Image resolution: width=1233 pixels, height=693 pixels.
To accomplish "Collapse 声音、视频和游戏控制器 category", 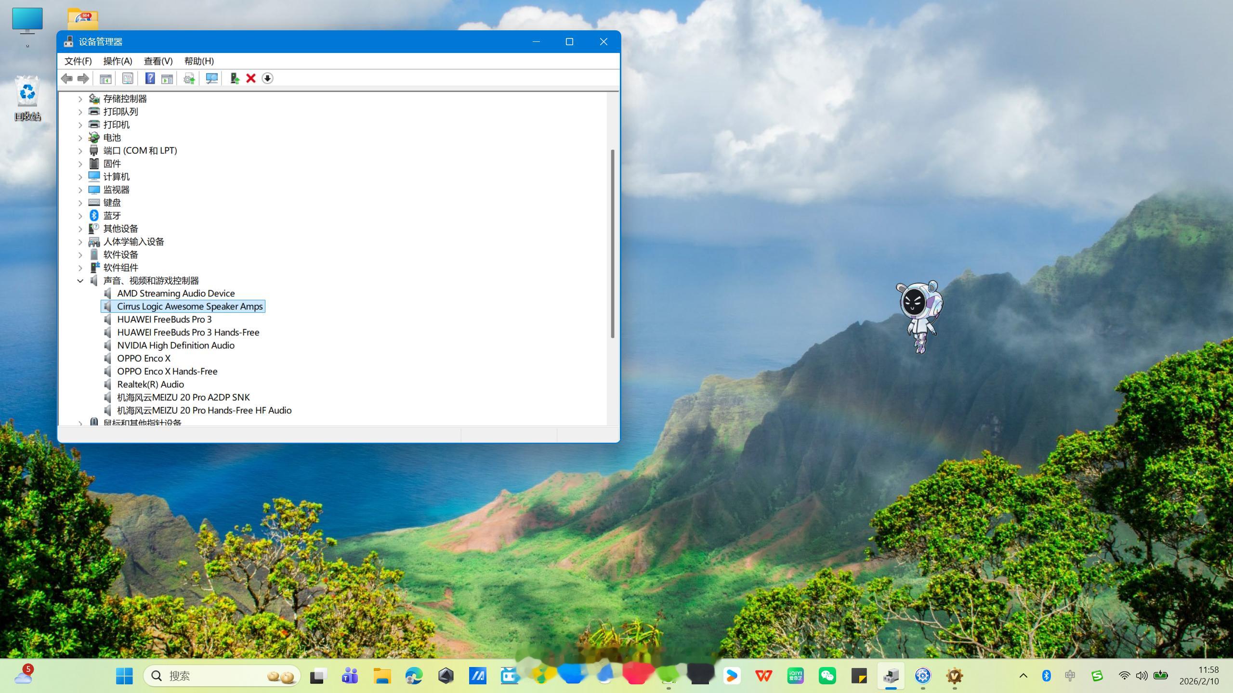I will (80, 281).
